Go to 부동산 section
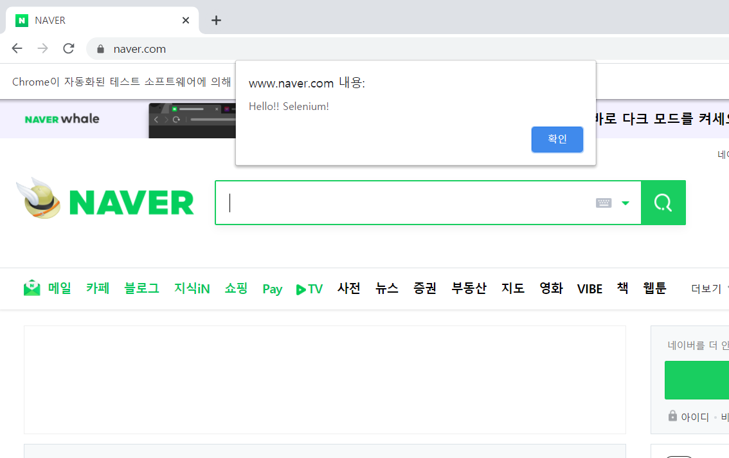The image size is (729, 458). [469, 288]
